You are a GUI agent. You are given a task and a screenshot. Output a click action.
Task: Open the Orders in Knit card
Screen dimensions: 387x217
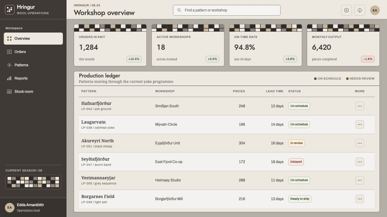point(110,45)
